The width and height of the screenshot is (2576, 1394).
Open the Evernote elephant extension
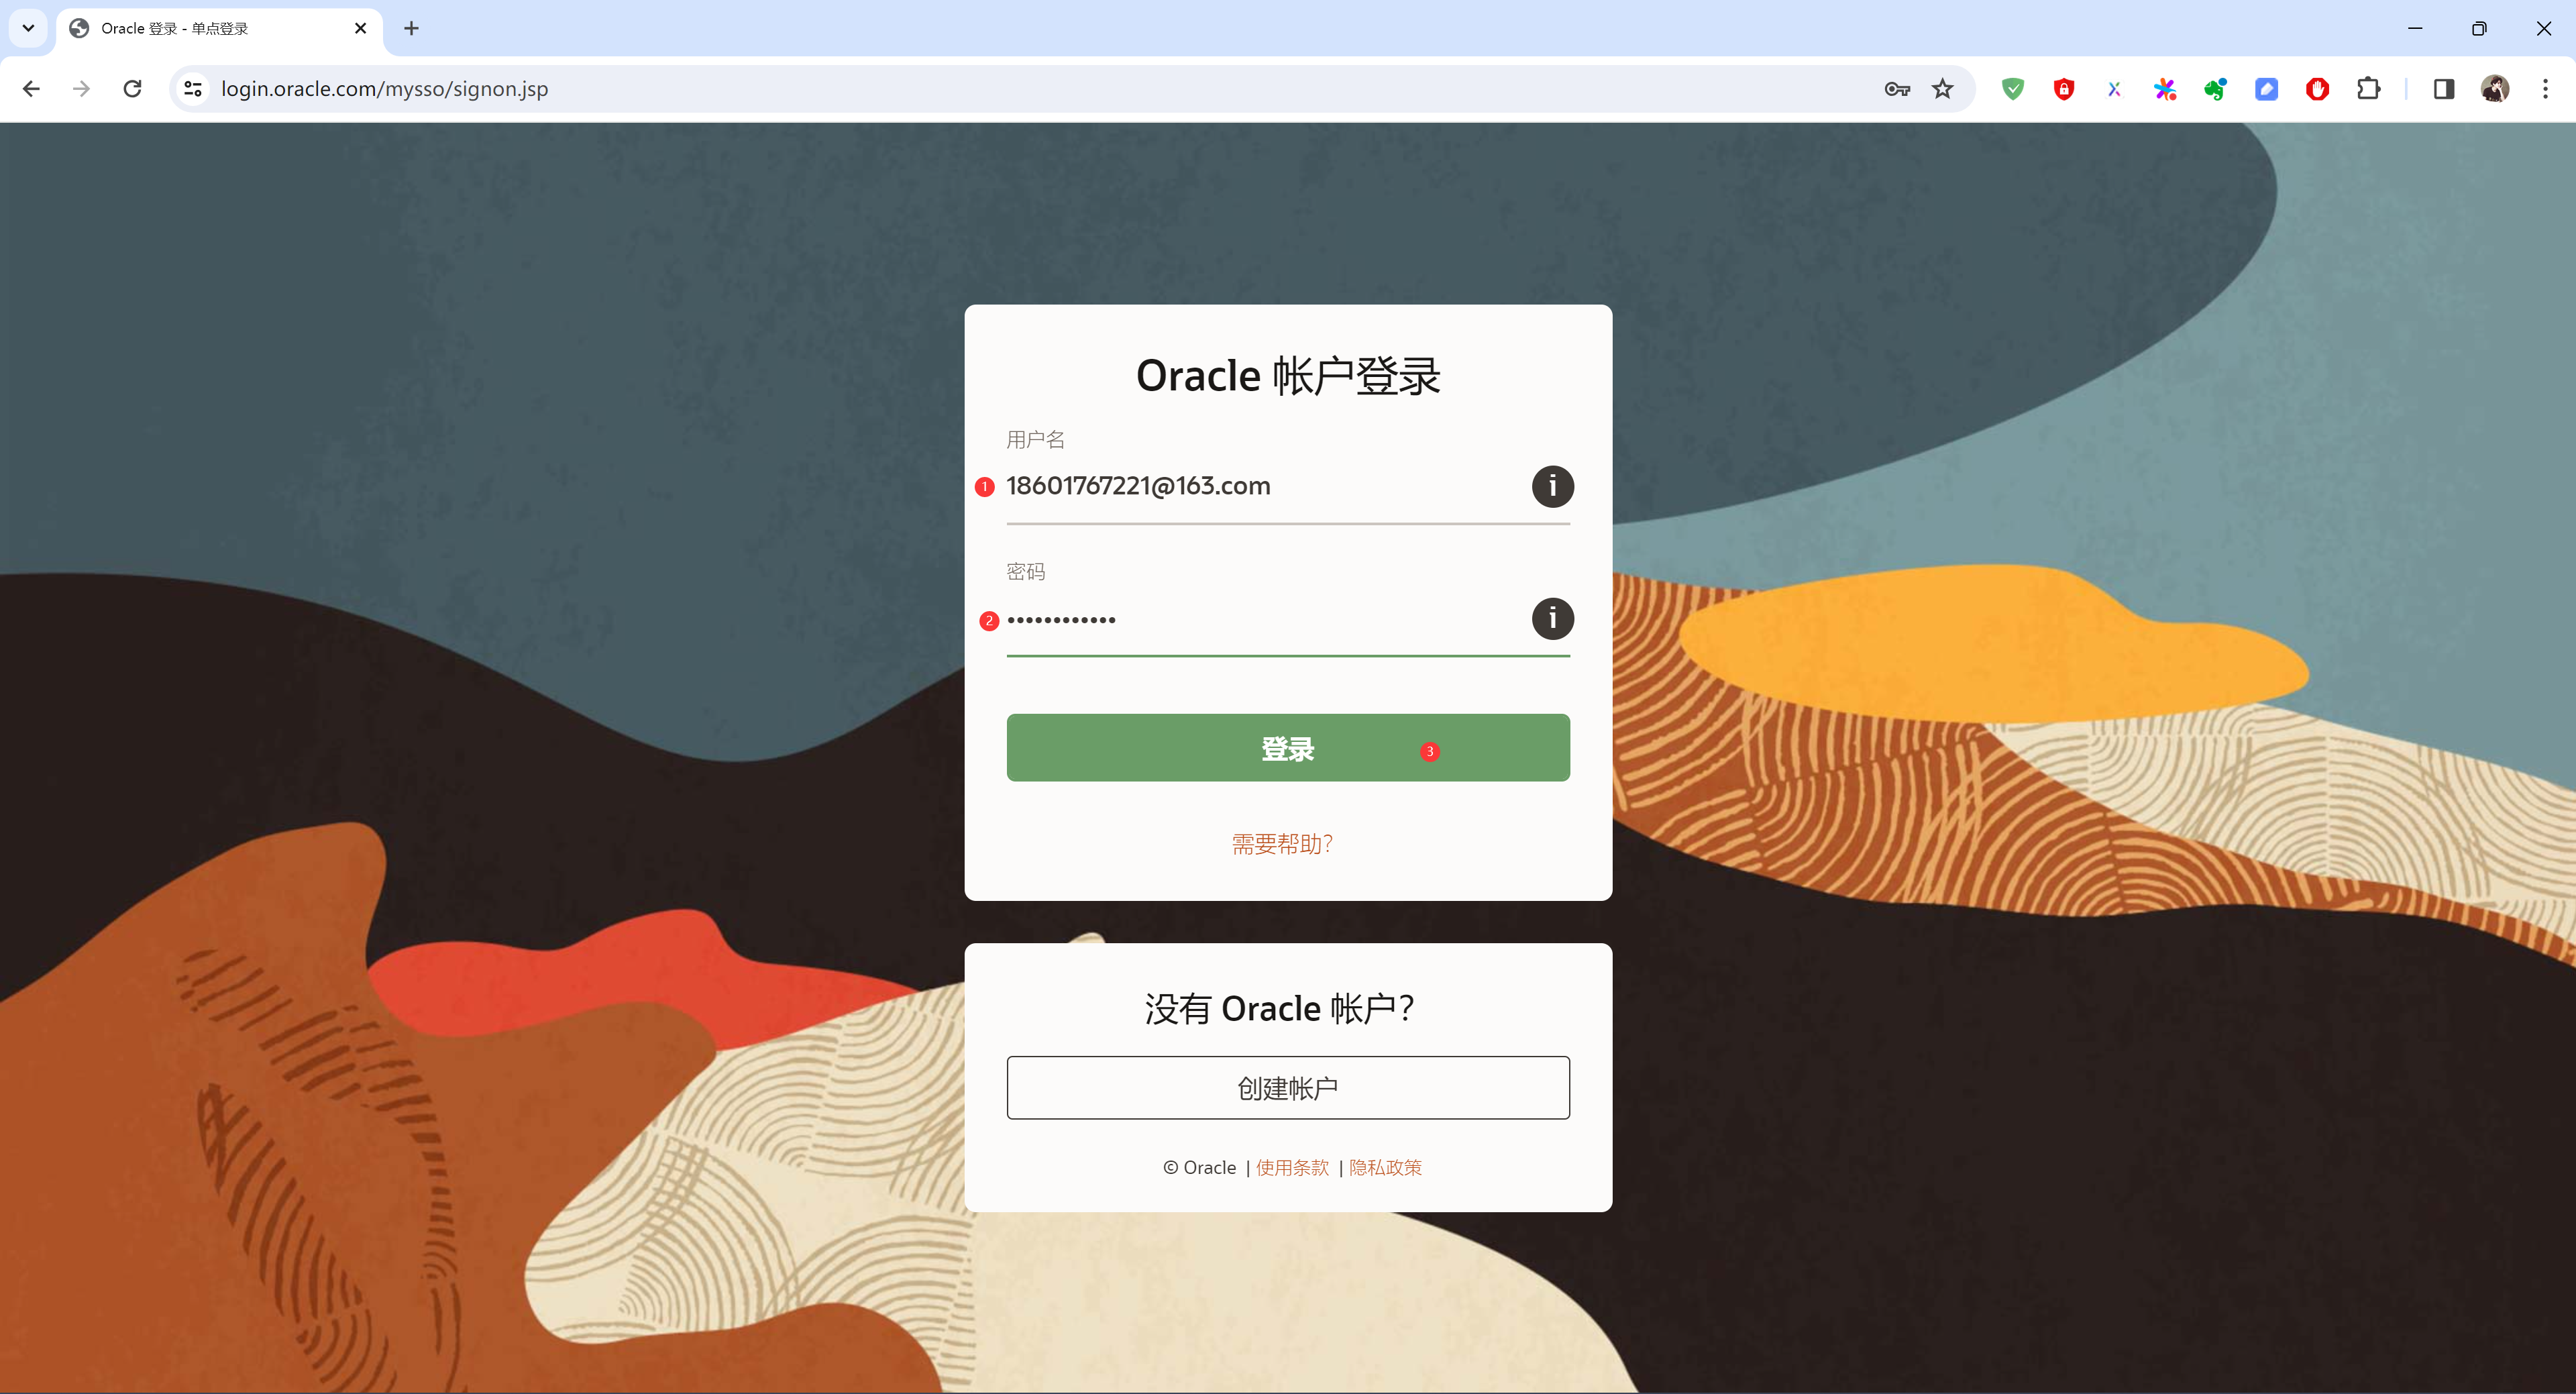coord(2216,89)
